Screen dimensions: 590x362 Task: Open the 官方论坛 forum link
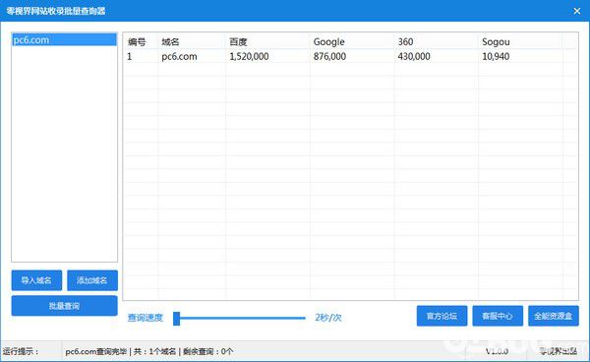[442, 316]
